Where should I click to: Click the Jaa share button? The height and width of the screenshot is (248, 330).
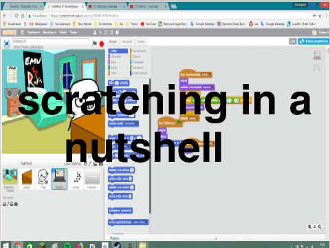click(x=293, y=41)
